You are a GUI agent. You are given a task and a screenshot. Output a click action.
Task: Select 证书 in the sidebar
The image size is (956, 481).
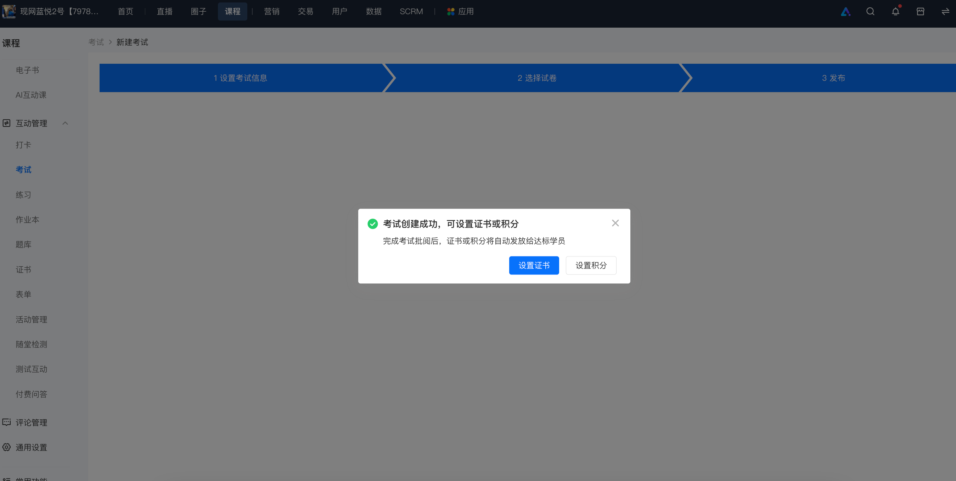pyautogui.click(x=23, y=269)
